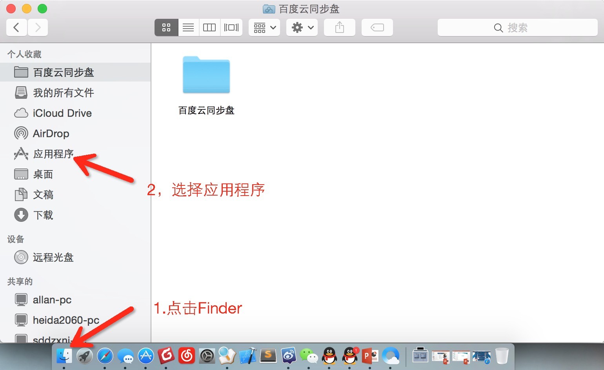Open Messages from the Dock
The width and height of the screenshot is (604, 370).
pos(126,356)
